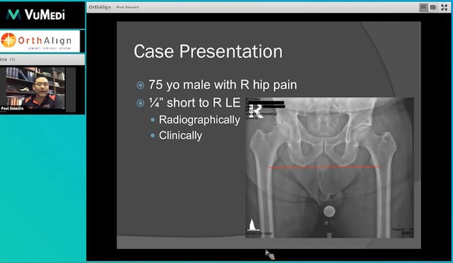Switch to the first layout view icon
This screenshot has height=263, width=453.
pos(424,7)
